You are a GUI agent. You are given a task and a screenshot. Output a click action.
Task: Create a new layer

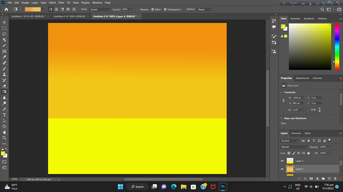coord(329,179)
